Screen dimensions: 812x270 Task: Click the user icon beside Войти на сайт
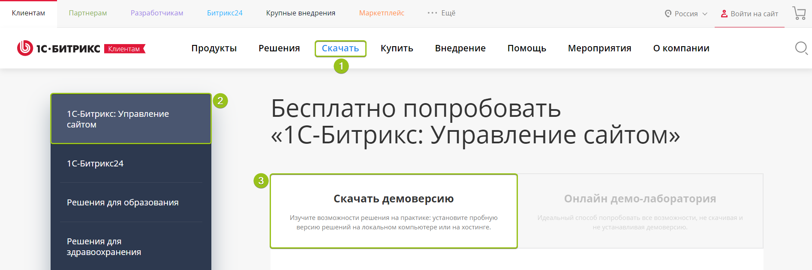724,14
